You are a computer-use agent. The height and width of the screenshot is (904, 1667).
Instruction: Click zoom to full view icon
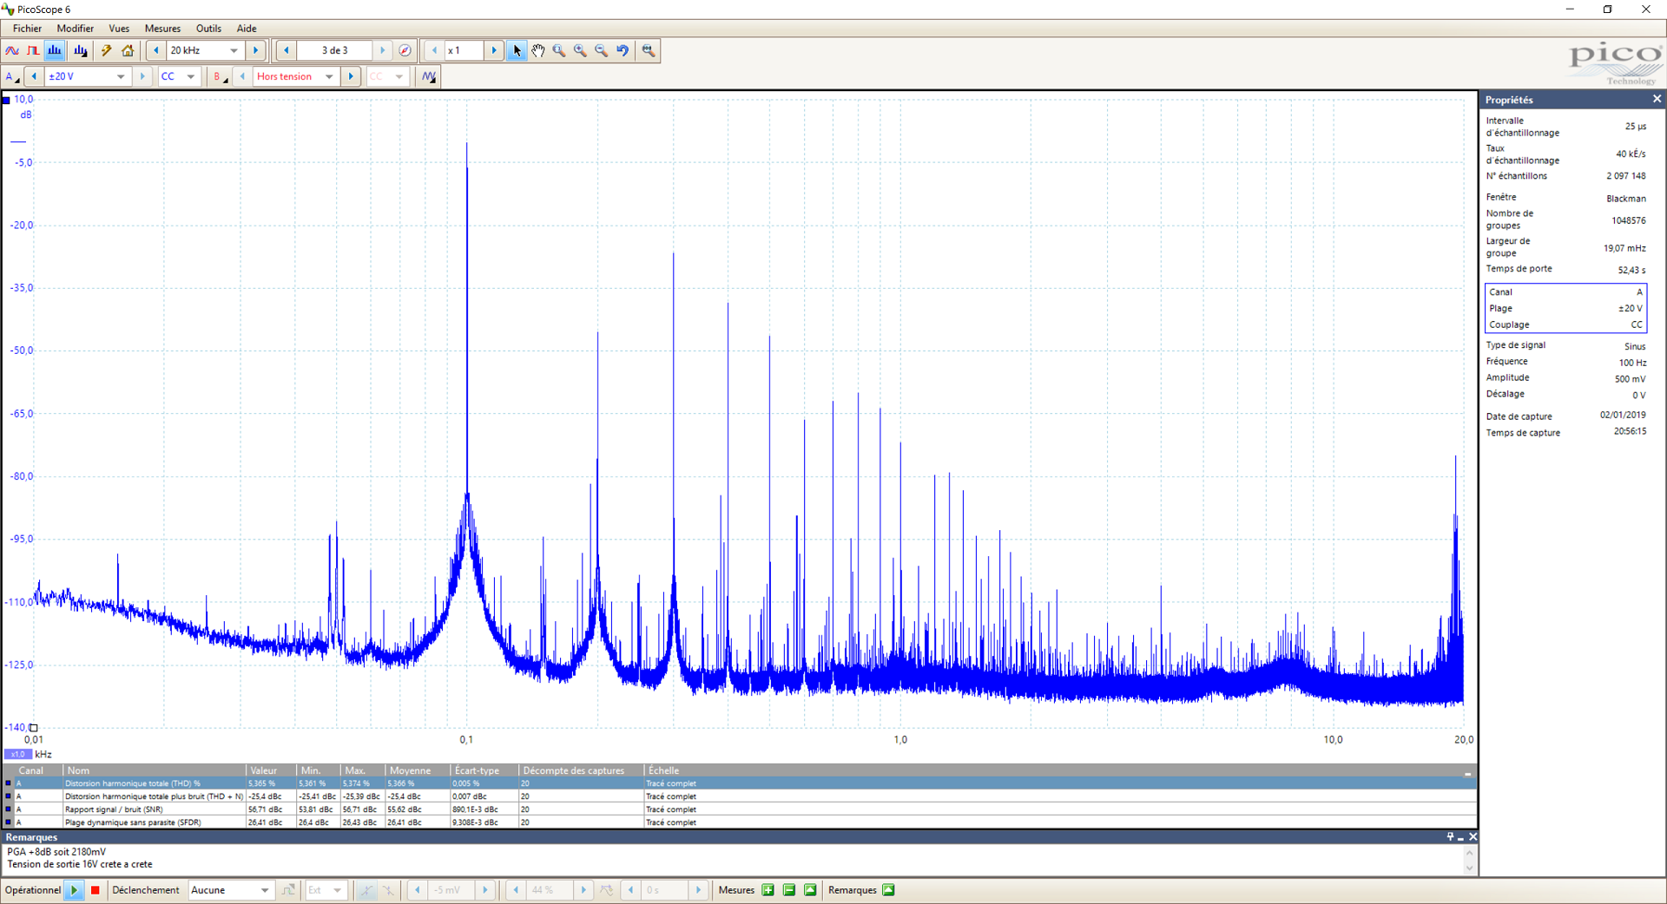coord(649,50)
